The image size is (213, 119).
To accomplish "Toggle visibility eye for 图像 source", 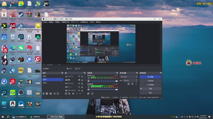I will click(x=79, y=80).
